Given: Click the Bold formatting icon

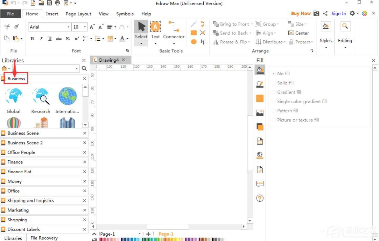Looking at the screenshot, I should [x=32, y=39].
